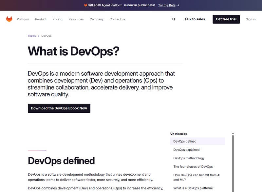Click the page outline scrollbar thumb

coord(233,163)
